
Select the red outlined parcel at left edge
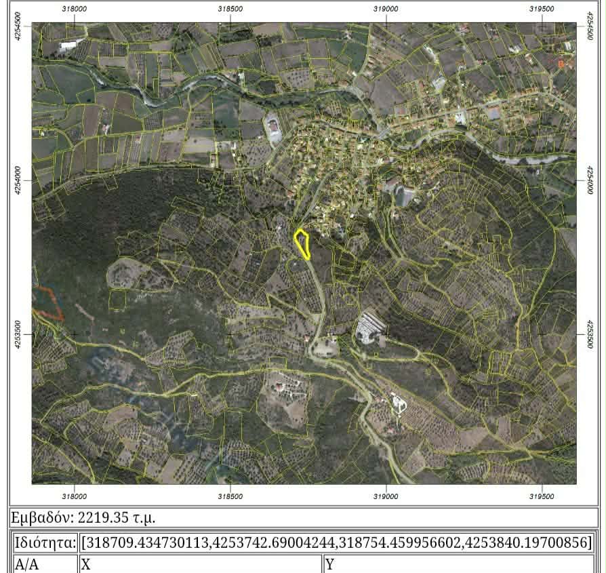[x=47, y=303]
